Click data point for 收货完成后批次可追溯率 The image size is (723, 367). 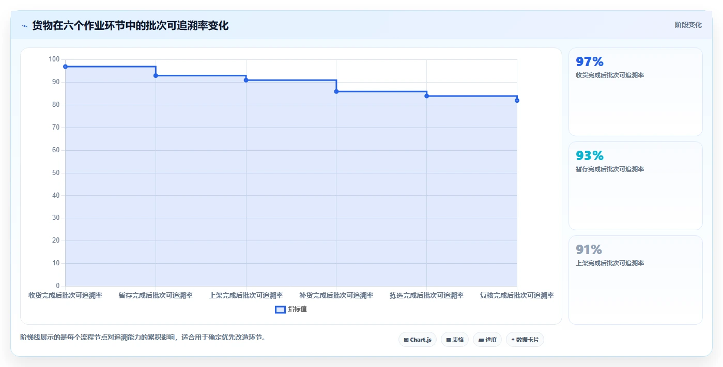65,67
